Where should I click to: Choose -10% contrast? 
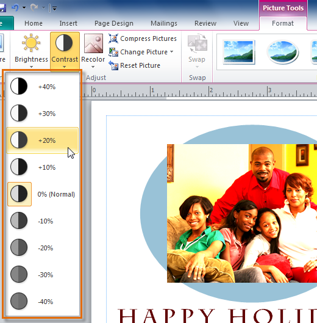point(42,221)
